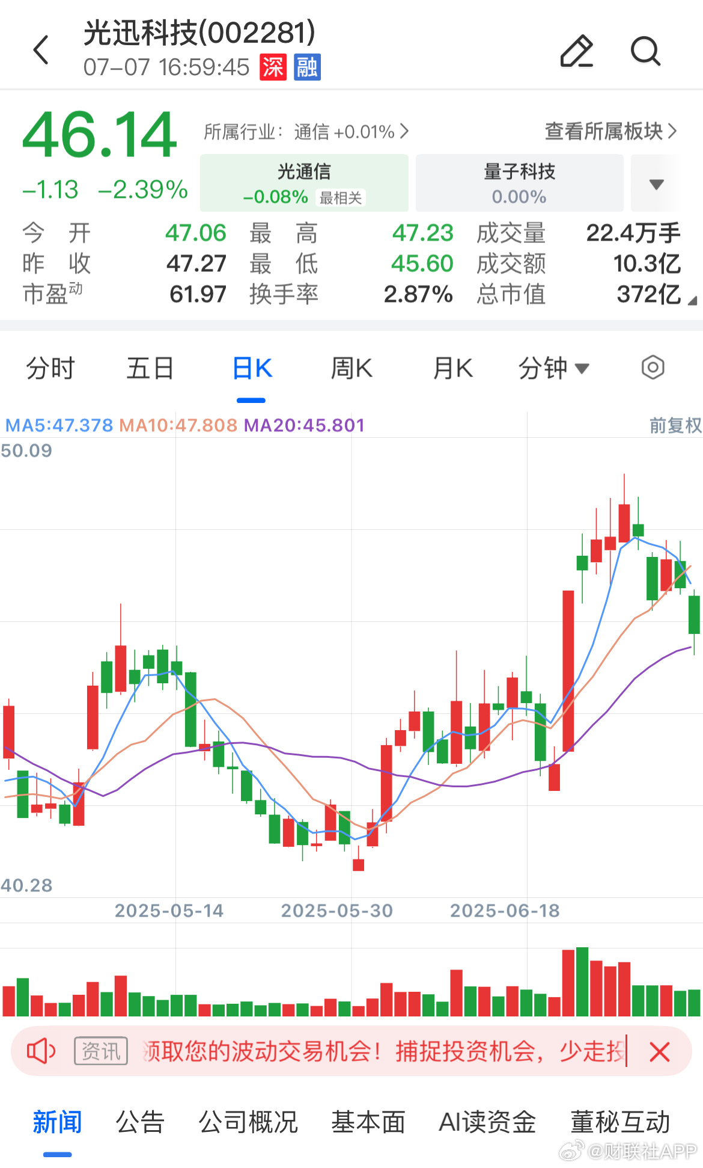The image size is (703, 1168).
Task: Tap the 换手率 value 2.87%
Action: point(418,294)
